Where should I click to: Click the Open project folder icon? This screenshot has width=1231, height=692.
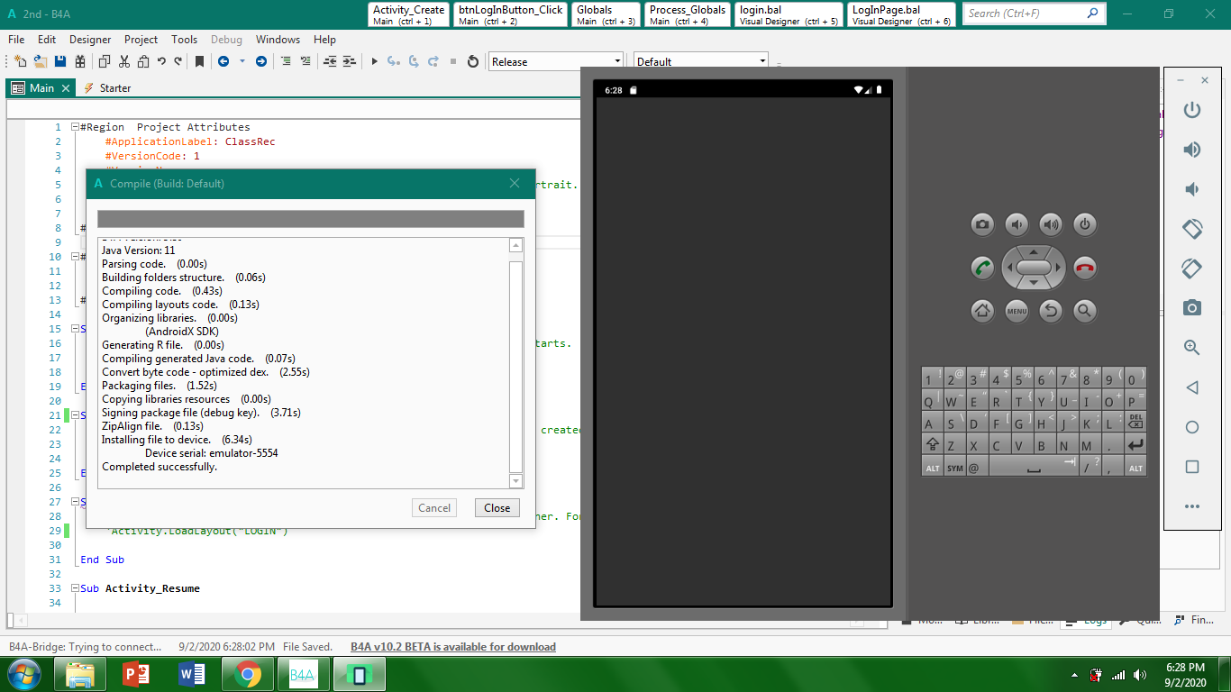(x=41, y=61)
